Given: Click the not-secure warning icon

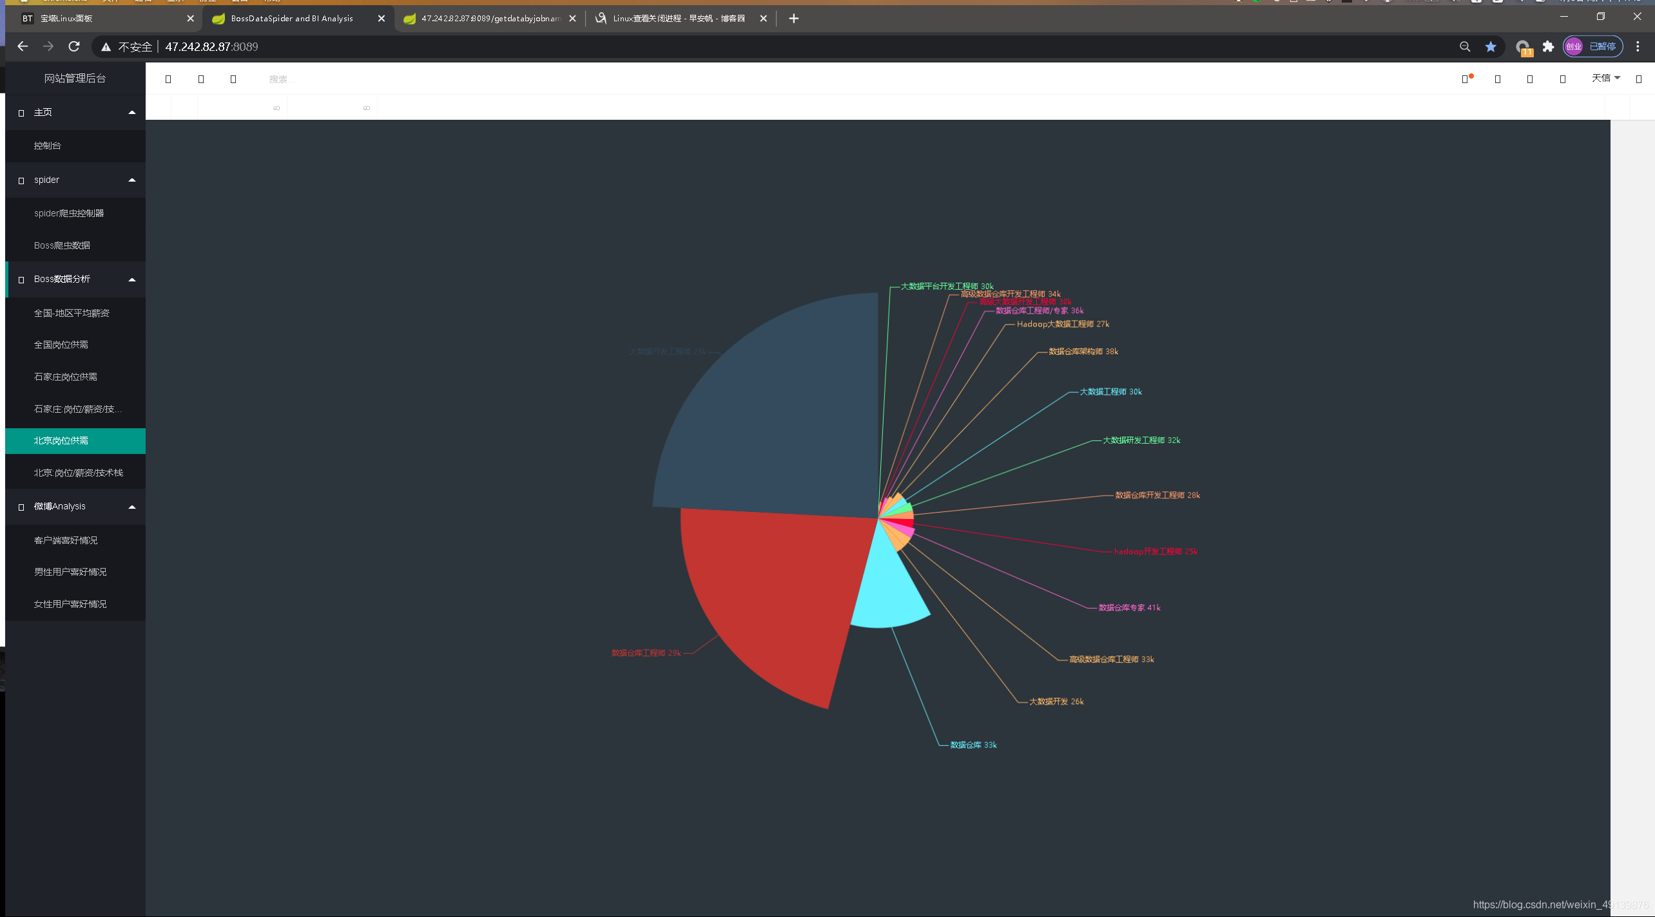Looking at the screenshot, I should [106, 46].
